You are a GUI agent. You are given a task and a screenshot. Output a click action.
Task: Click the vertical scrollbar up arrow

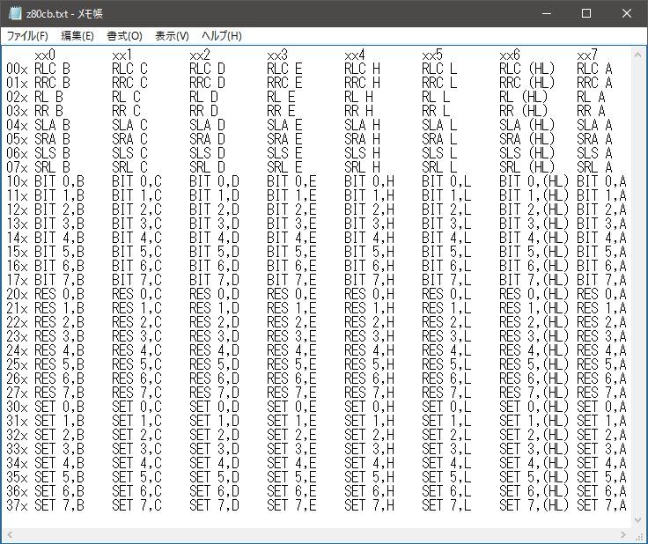pyautogui.click(x=637, y=54)
